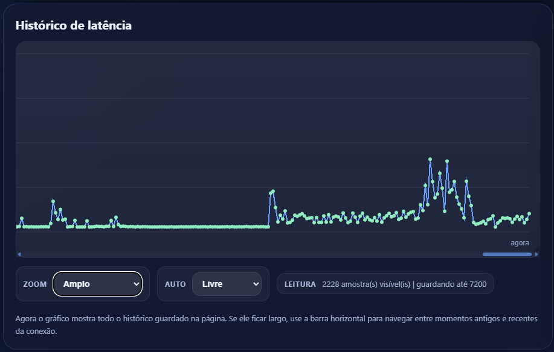Screen dimensions: 554x352
Task: Click the description paragraph below the controls
Action: tap(276, 325)
